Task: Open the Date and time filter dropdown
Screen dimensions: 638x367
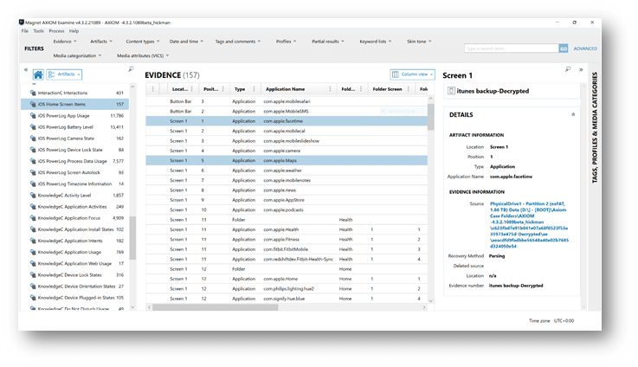Action: pyautogui.click(x=186, y=42)
